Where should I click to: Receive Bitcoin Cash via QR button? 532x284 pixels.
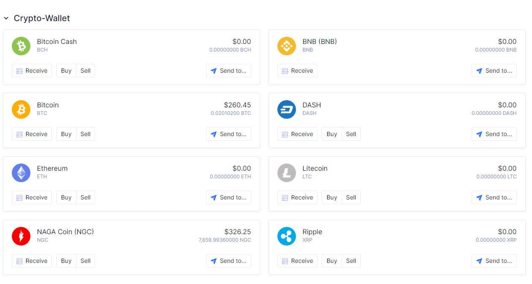[x=32, y=71]
